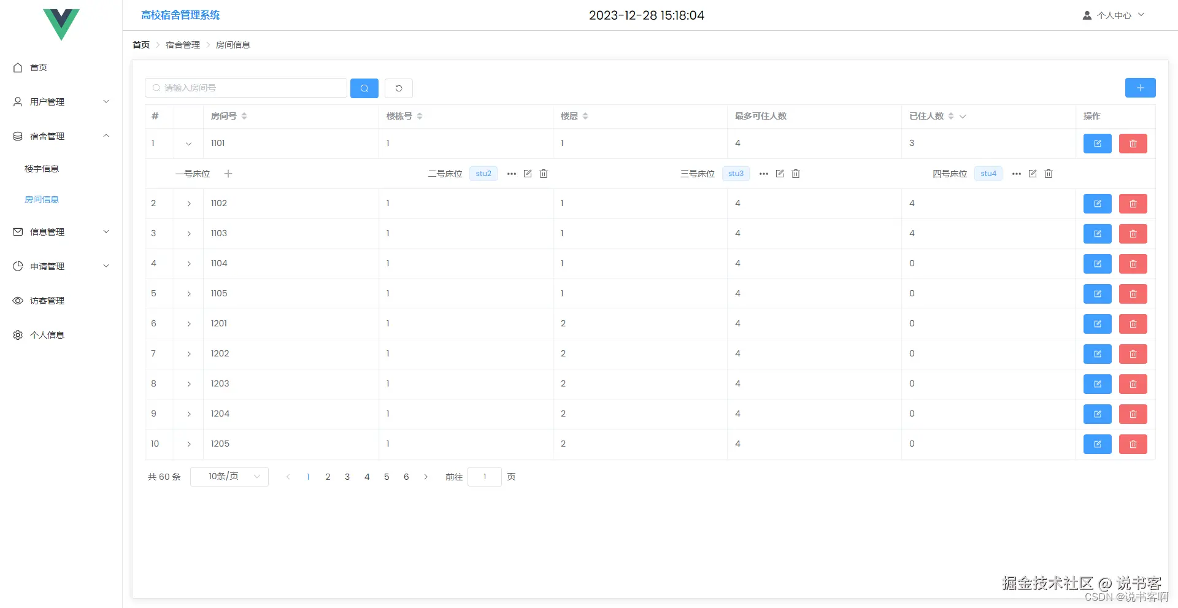Expand 信息管理 sidebar menu

pyautogui.click(x=61, y=232)
